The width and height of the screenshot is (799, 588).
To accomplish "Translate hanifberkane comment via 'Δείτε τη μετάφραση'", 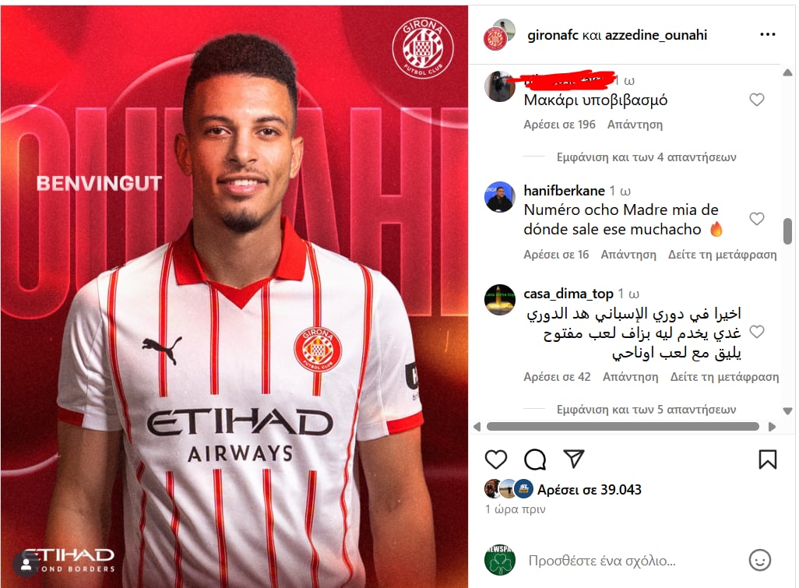I will coord(722,254).
